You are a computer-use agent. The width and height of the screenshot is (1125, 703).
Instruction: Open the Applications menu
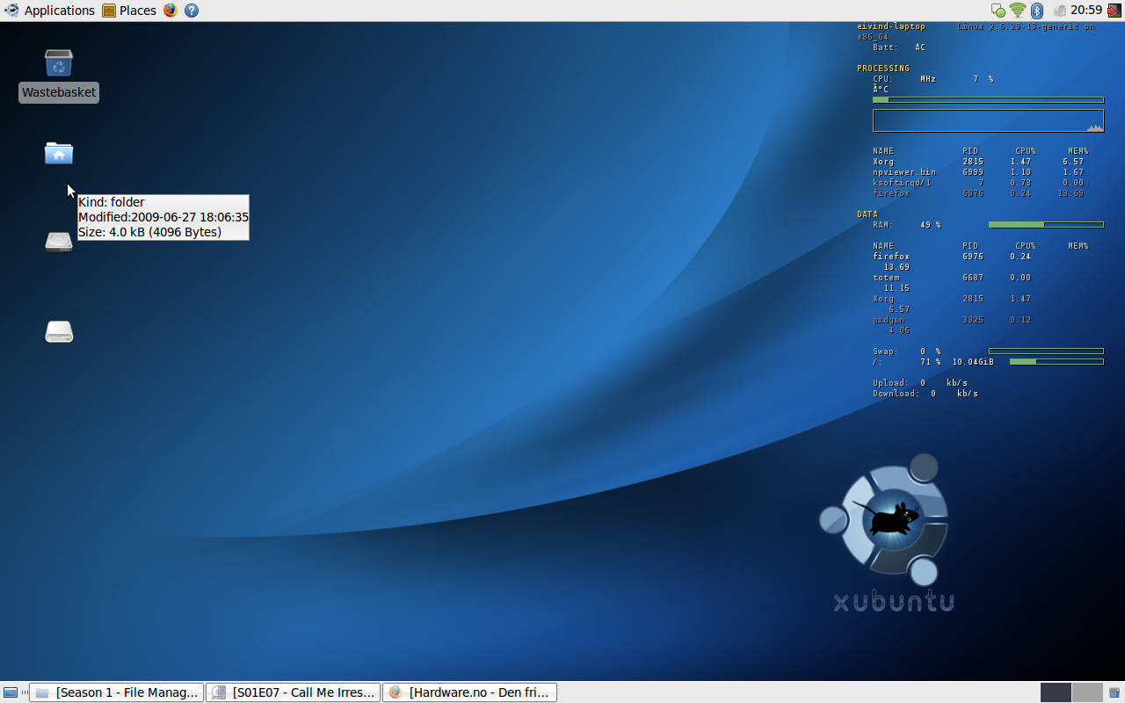click(x=49, y=11)
